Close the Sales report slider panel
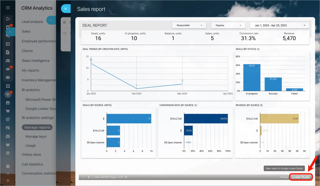 66,8
